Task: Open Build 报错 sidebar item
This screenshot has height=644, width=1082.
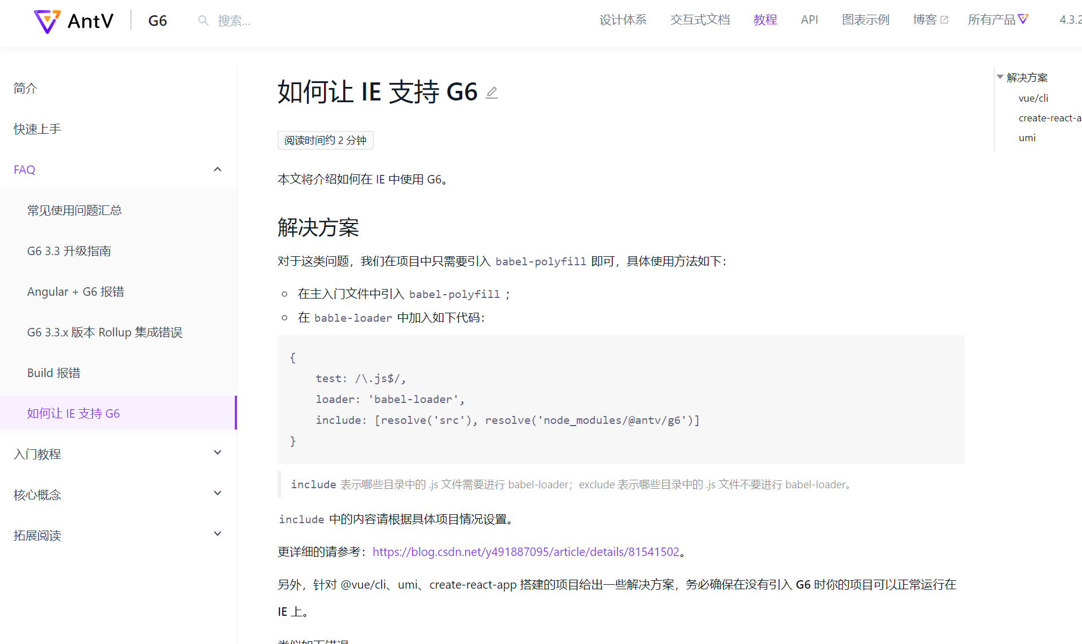Action: click(x=54, y=373)
